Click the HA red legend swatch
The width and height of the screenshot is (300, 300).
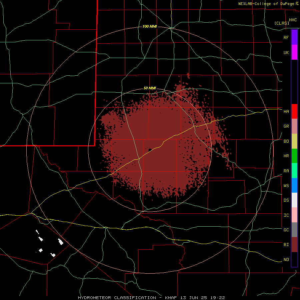294,111
